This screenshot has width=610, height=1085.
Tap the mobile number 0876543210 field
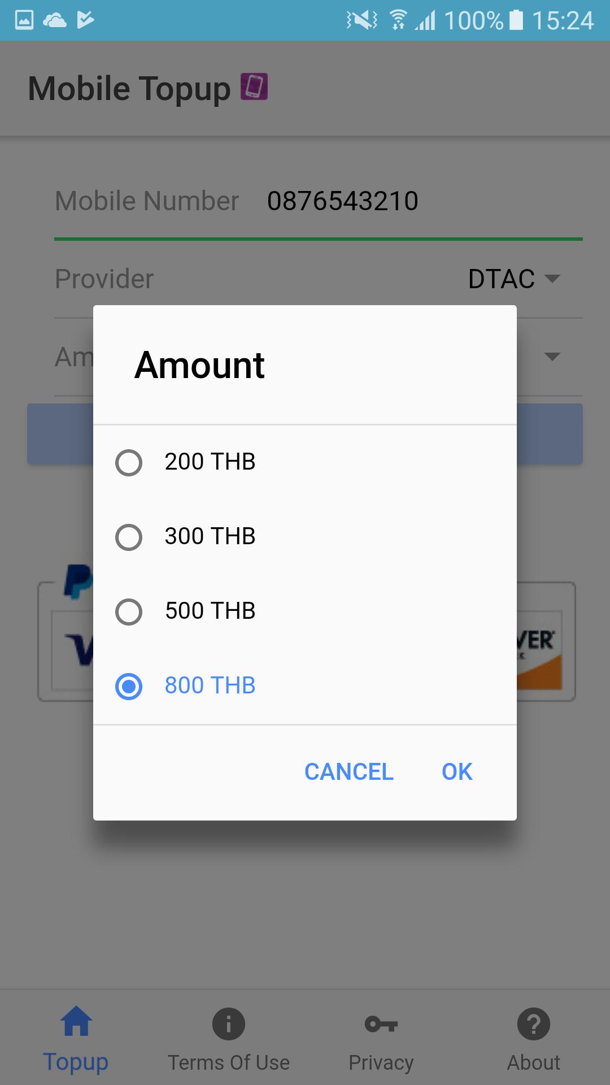pyautogui.click(x=342, y=201)
